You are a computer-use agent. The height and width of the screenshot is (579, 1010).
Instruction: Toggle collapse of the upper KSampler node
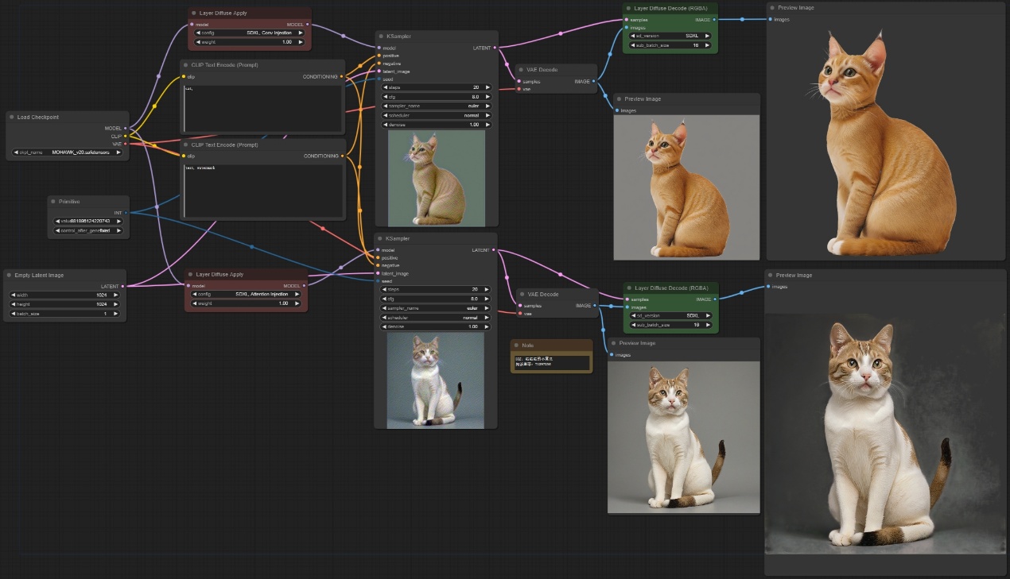[x=380, y=37]
